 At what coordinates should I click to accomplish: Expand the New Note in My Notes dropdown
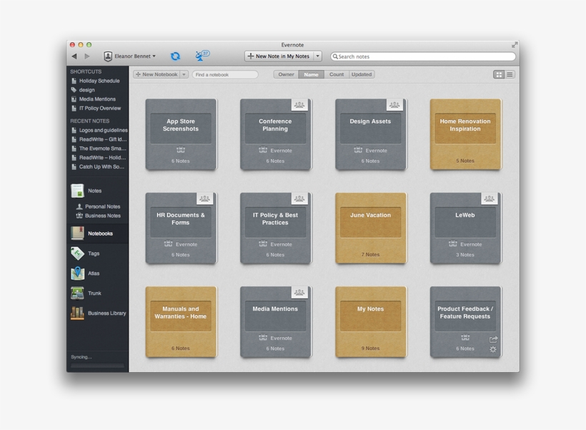pyautogui.click(x=318, y=56)
